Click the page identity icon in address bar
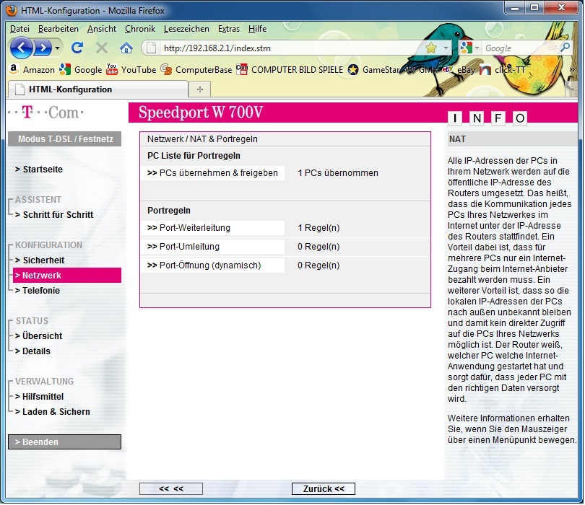Image resolution: width=585 pixels, height=505 pixels. (x=151, y=48)
